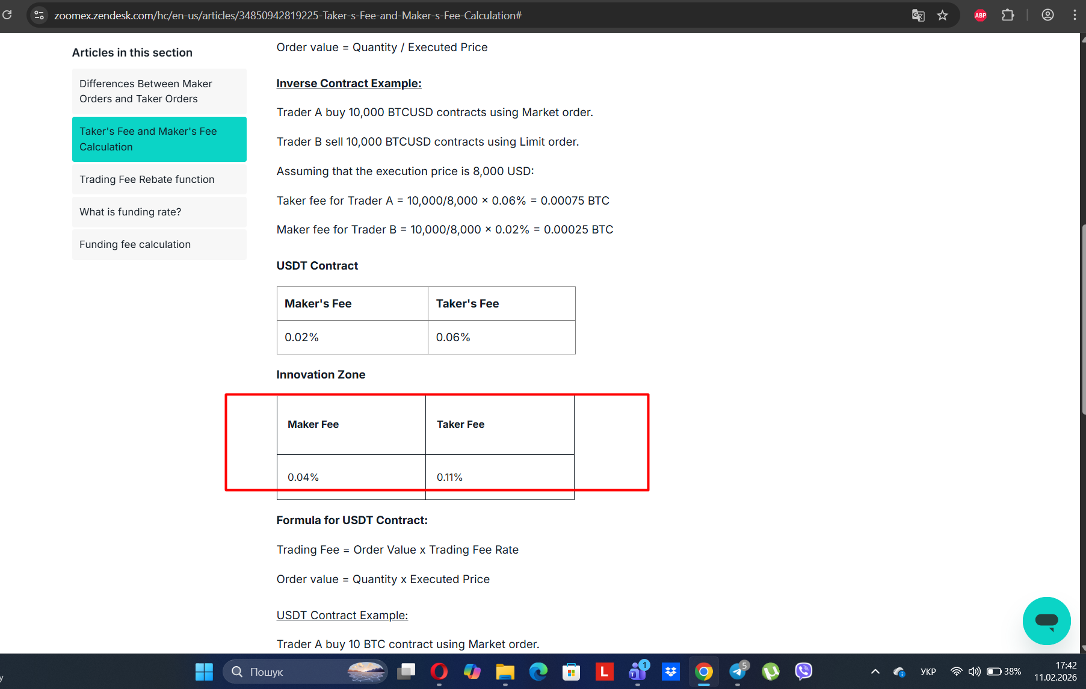The width and height of the screenshot is (1086, 689).
Task: Click the Maker fee for Trader B line
Action: pyautogui.click(x=445, y=229)
